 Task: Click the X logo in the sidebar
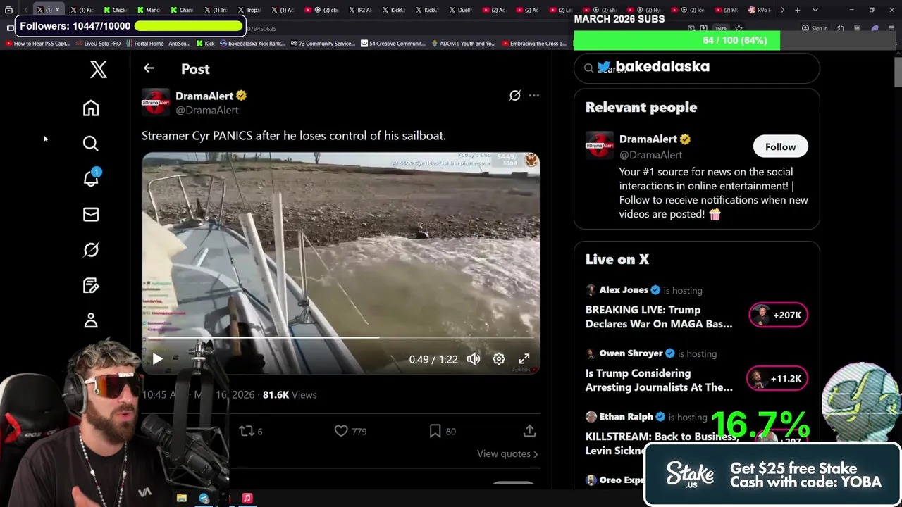(x=98, y=69)
